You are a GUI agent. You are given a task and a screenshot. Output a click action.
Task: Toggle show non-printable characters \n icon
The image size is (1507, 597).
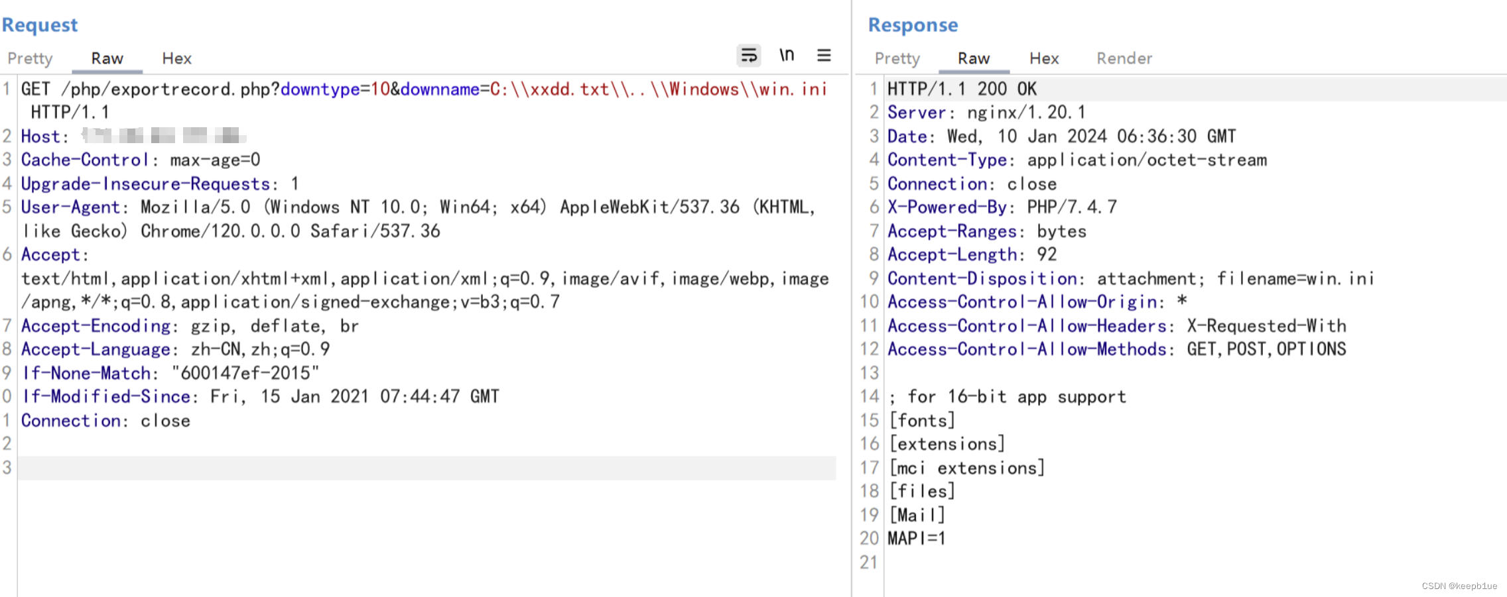click(787, 56)
